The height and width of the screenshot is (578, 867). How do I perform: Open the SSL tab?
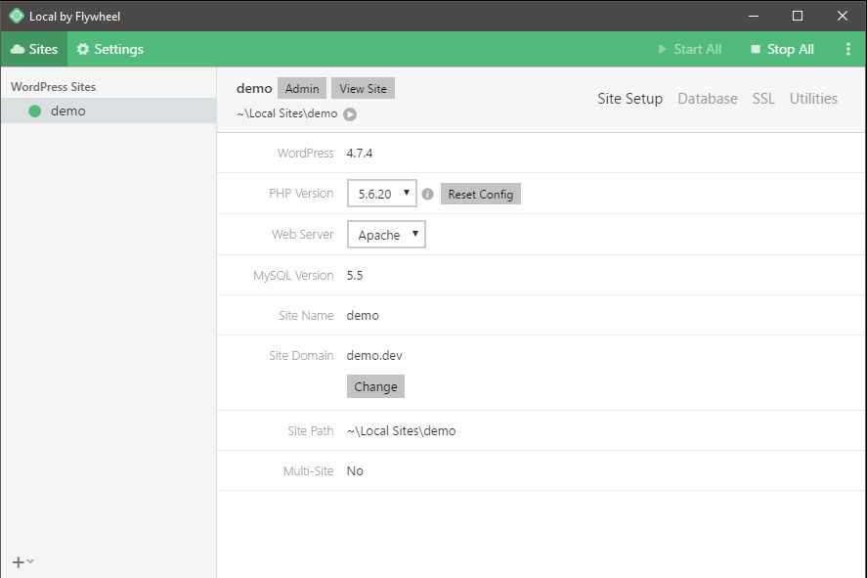pos(763,99)
